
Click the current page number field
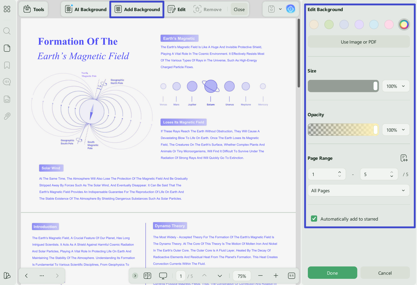pos(181,276)
